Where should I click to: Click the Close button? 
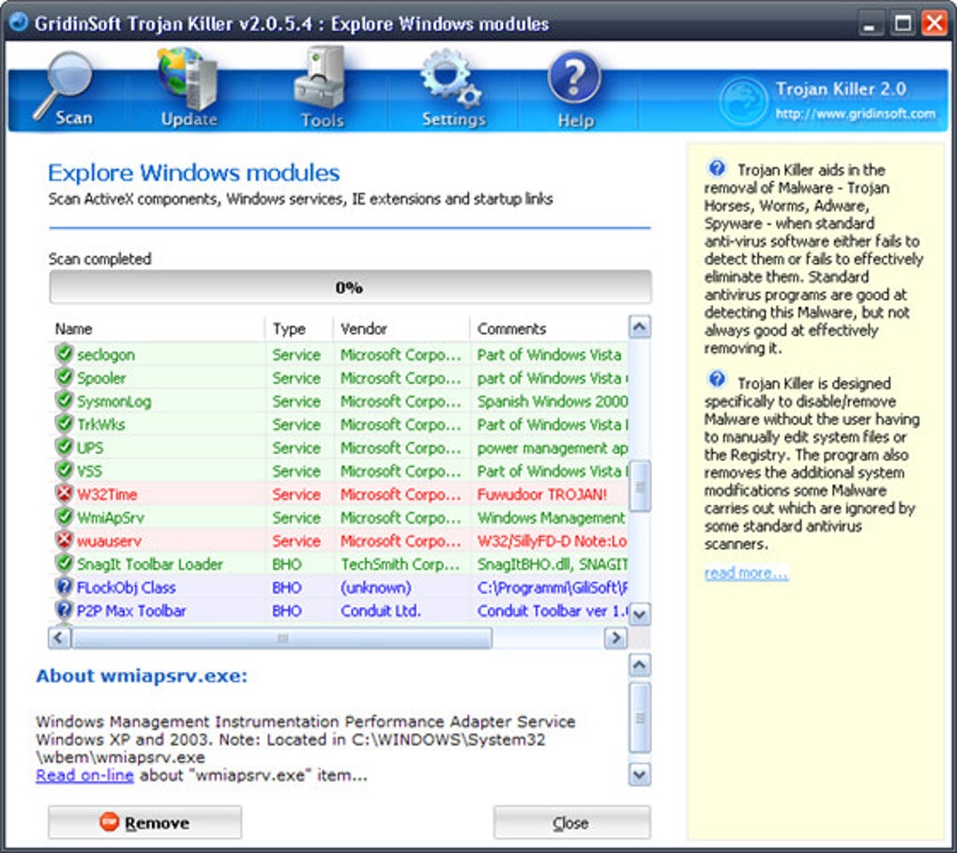pyautogui.click(x=571, y=822)
